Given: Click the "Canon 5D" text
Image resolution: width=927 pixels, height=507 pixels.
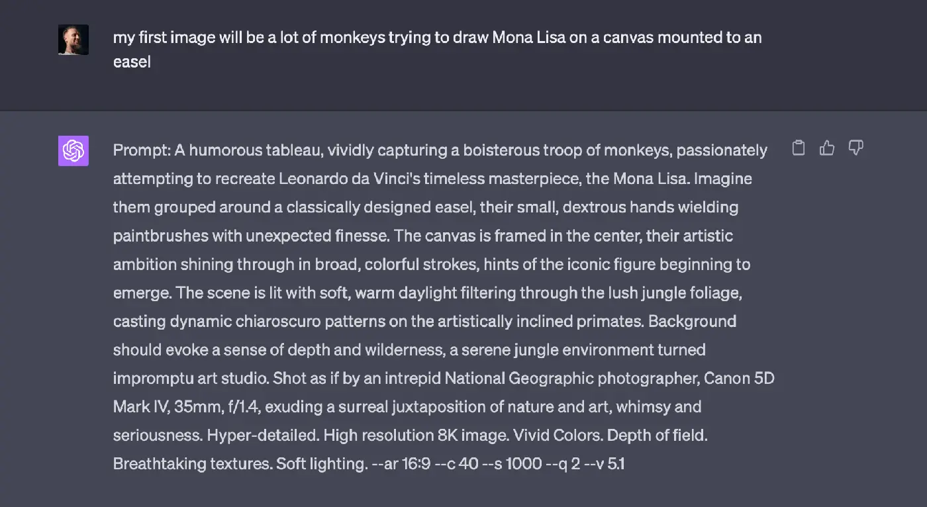Looking at the screenshot, I should point(739,378).
